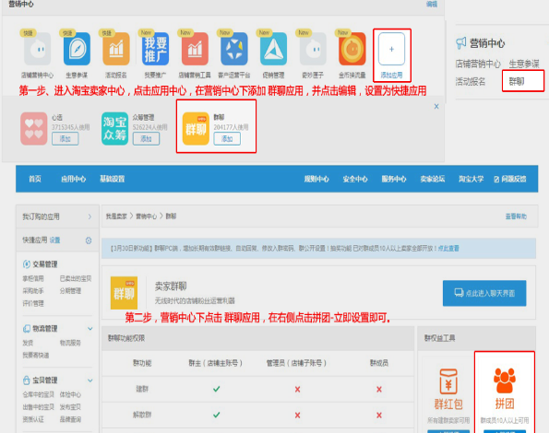549x433 pixels.
Task: Open 安全中心 in the navbar
Action: click(355, 179)
